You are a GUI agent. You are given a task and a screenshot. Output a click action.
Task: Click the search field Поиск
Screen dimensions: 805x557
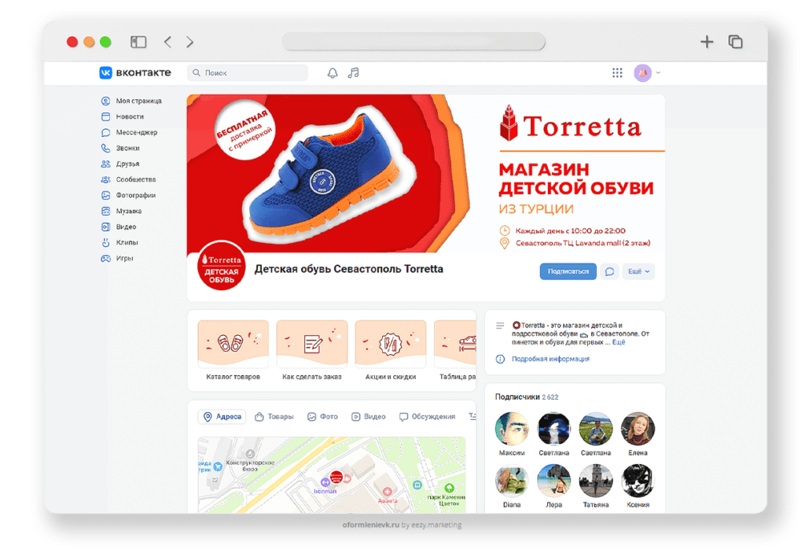pos(248,73)
